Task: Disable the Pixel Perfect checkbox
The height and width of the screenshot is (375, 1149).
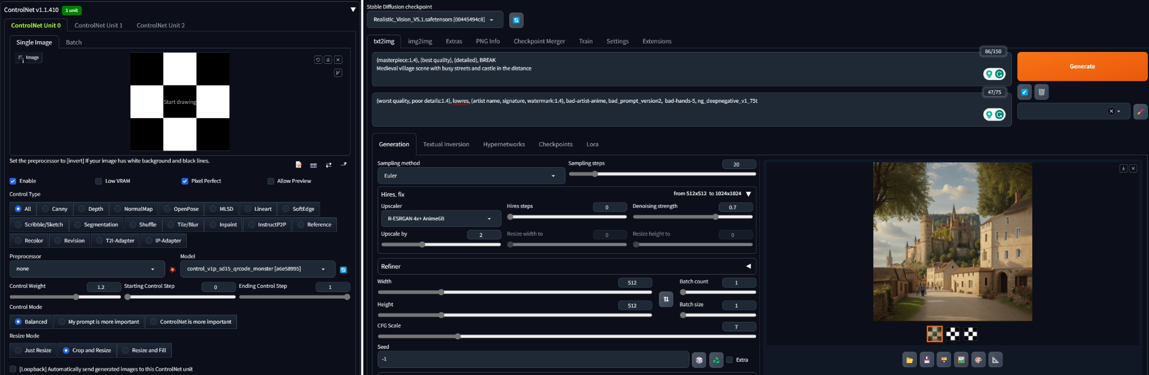Action: pyautogui.click(x=185, y=181)
